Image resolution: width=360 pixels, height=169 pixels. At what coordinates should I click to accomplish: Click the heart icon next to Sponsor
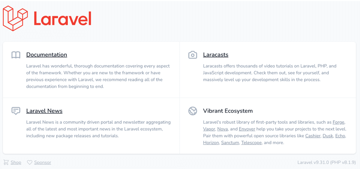coord(29,162)
